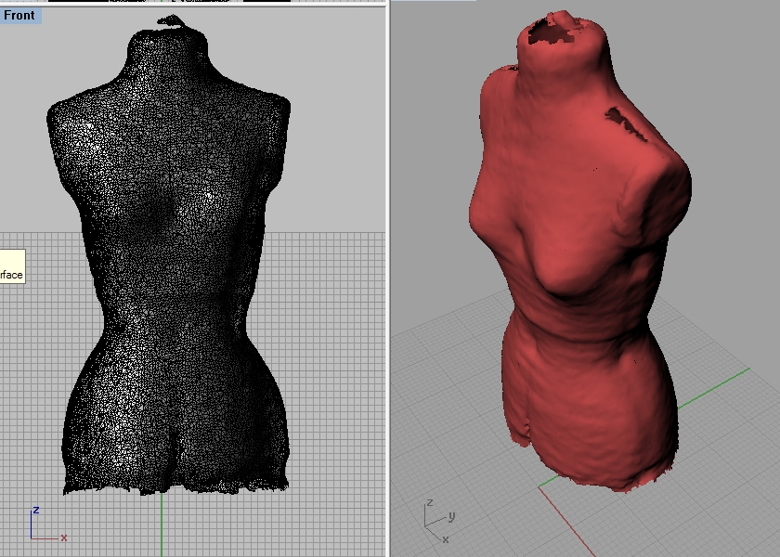Viewport: 780px width, 557px height.
Task: Click the divider between the two viewports
Action: coord(388,278)
